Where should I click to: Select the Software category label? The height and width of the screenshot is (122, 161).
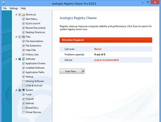point(30,59)
